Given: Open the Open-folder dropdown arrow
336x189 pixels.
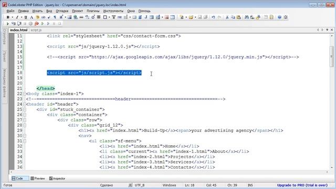Looking at the screenshot, I should tap(195, 17).
